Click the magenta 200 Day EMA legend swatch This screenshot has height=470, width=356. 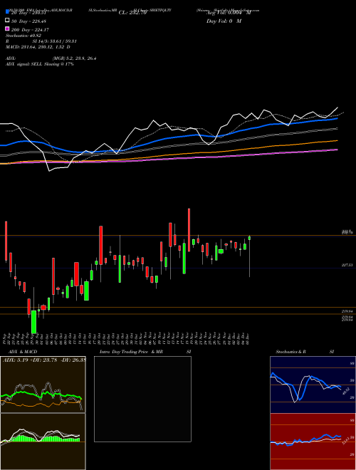7,29
